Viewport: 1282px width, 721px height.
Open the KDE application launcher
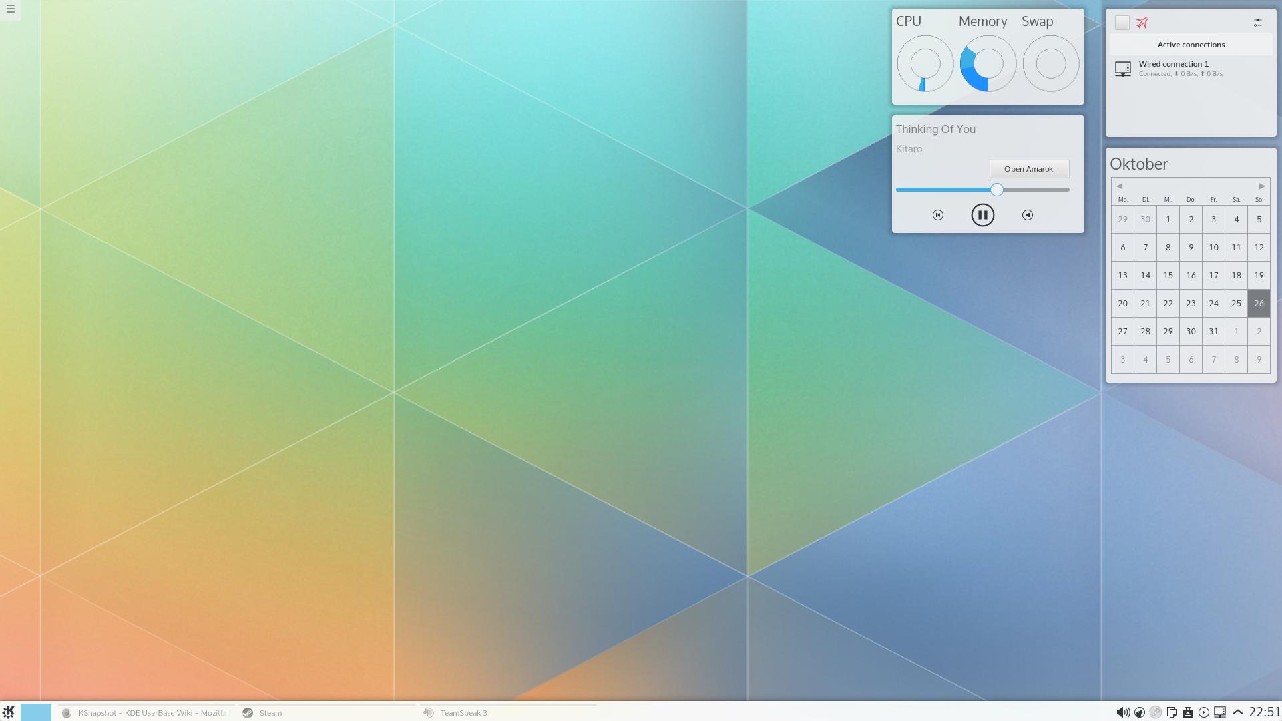click(x=8, y=712)
